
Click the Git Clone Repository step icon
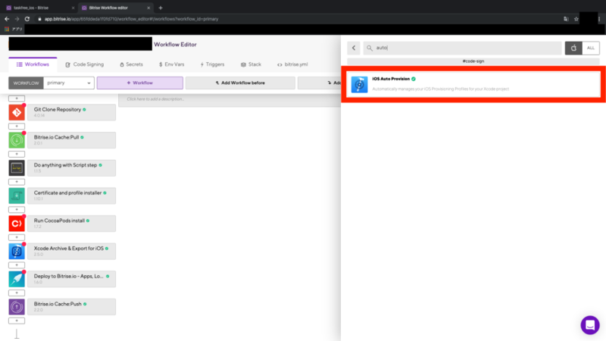pyautogui.click(x=17, y=112)
